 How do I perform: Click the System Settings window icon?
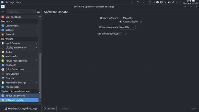tap(3, 7)
